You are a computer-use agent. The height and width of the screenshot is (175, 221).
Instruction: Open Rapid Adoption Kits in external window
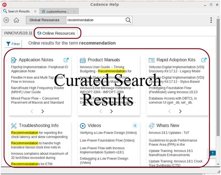pyautogui.click(x=204, y=60)
